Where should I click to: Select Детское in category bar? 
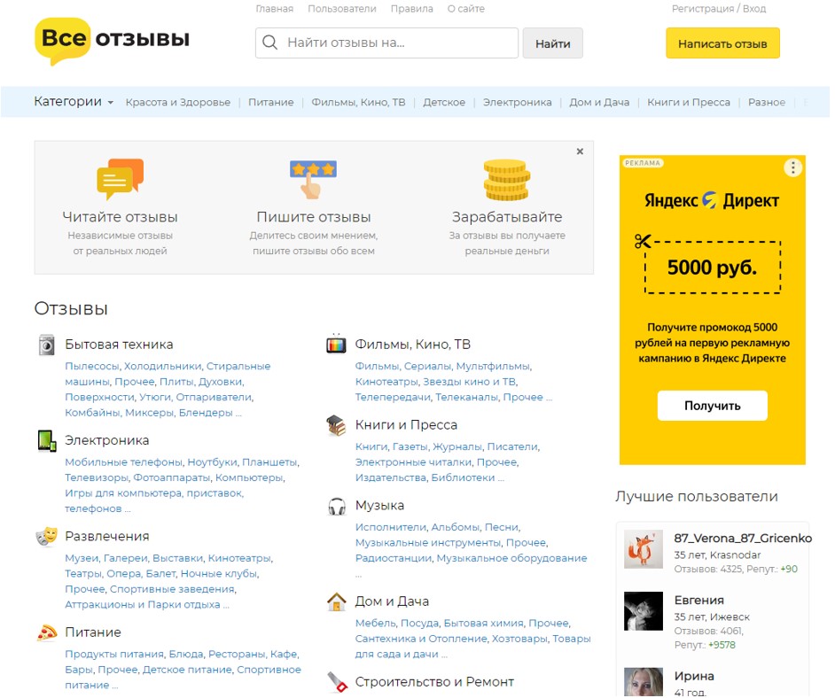tap(444, 102)
